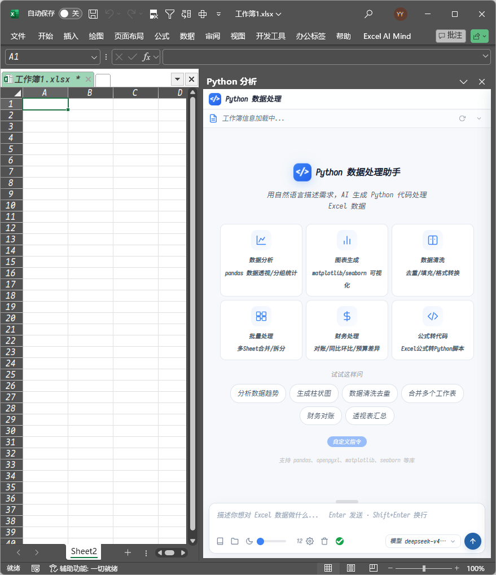Click the Save icon in title bar
This screenshot has width=496, height=575.
pyautogui.click(x=93, y=14)
